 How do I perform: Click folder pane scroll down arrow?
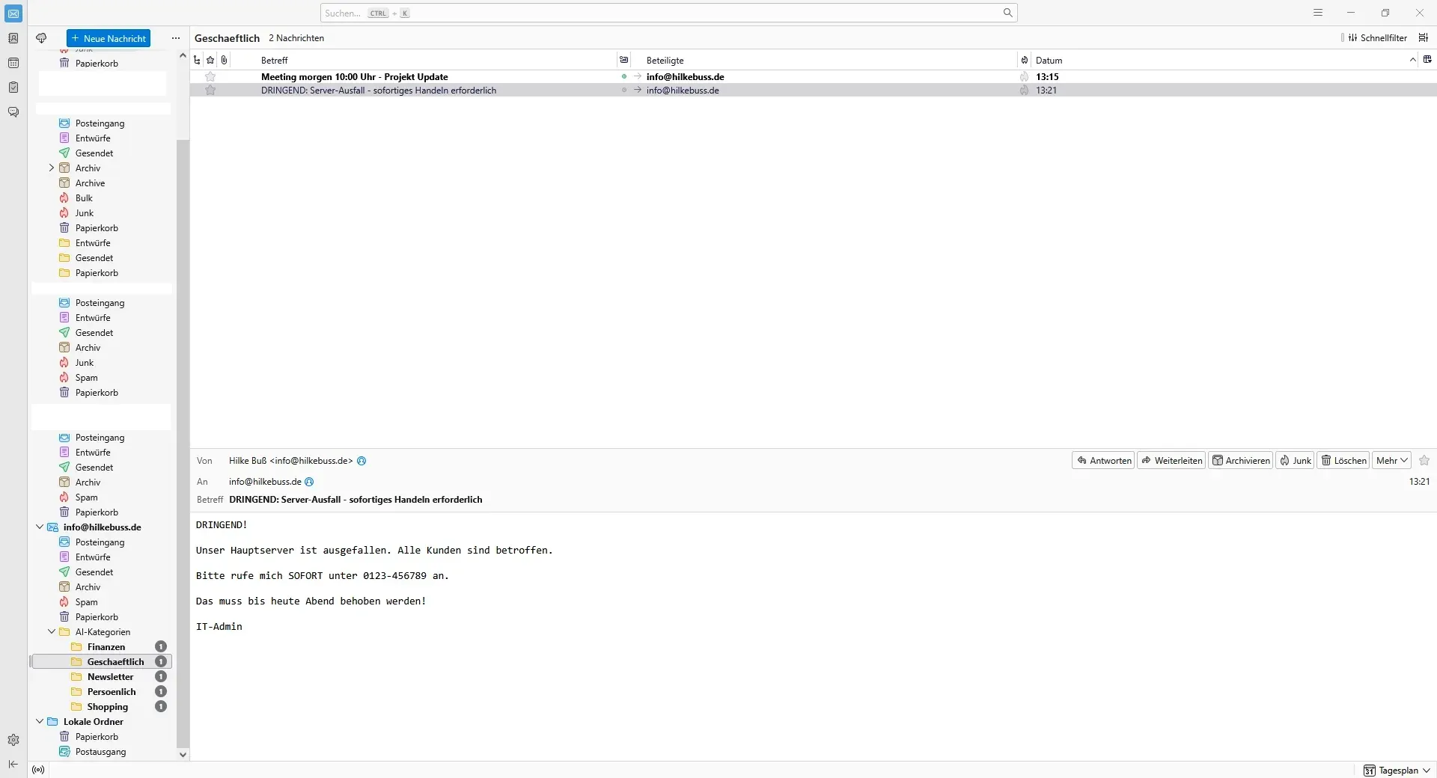(x=183, y=754)
